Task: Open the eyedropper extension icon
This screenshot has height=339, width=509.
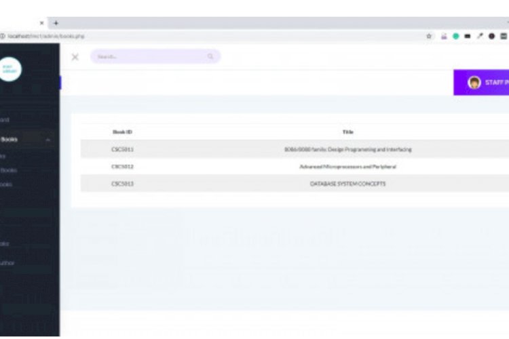Action: 480,36
